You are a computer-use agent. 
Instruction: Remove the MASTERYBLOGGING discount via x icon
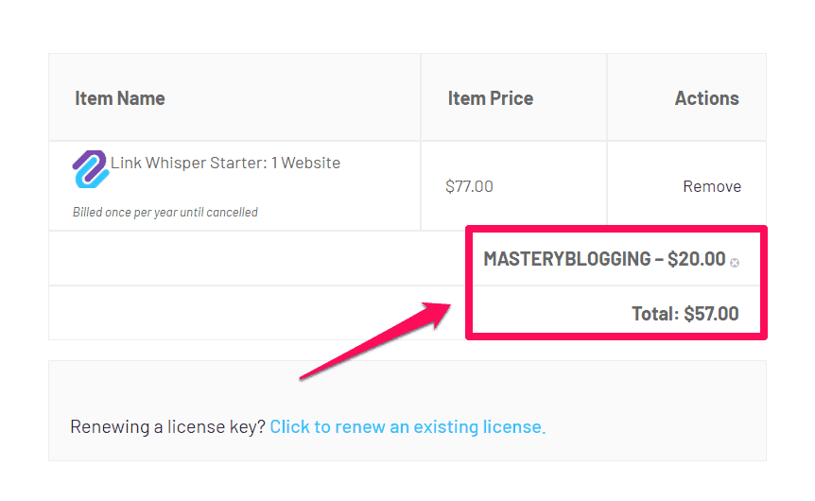click(x=735, y=263)
